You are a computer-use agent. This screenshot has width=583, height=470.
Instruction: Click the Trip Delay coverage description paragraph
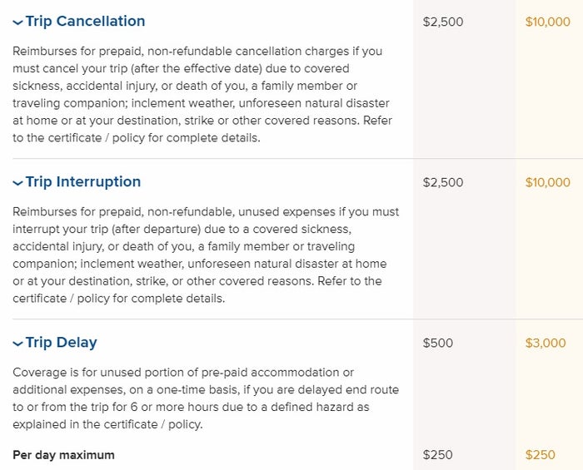(206, 398)
